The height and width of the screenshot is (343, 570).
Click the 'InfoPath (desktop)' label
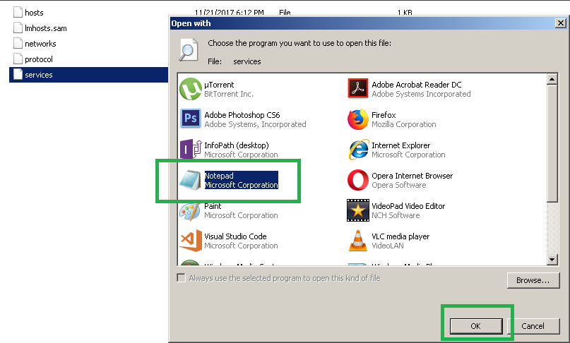(237, 145)
